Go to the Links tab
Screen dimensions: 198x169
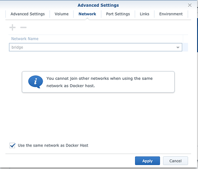pos(145,14)
